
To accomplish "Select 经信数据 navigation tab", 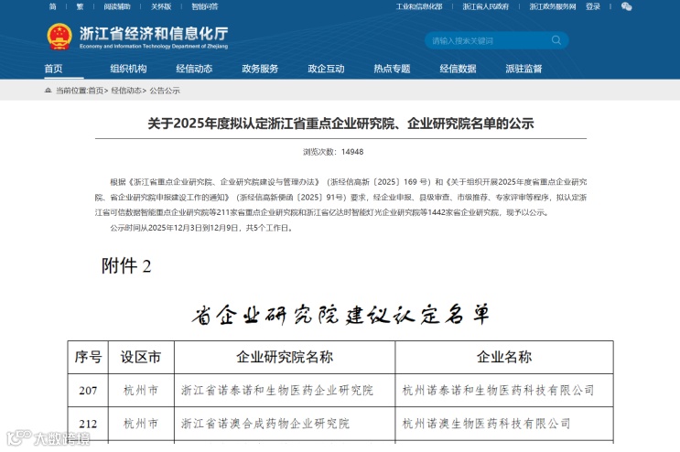I will point(458,69).
